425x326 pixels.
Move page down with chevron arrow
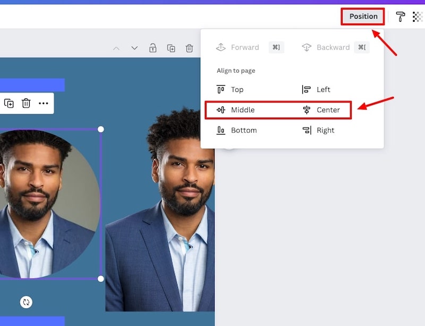(x=134, y=48)
